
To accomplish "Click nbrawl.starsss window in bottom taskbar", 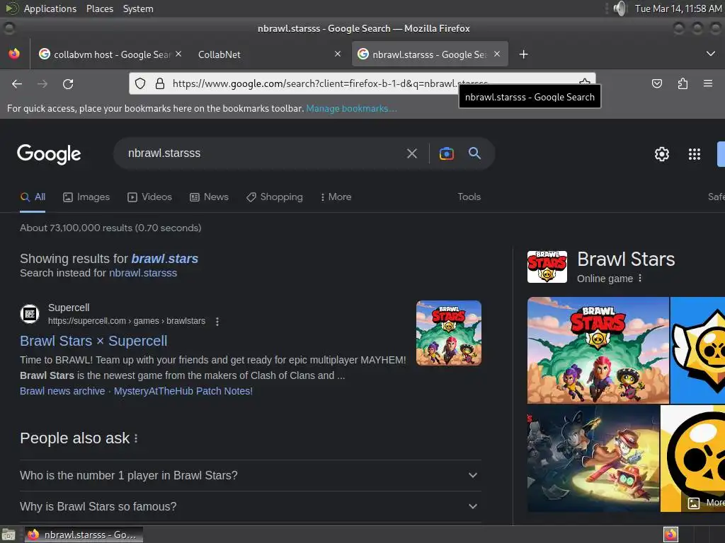I will coord(84,535).
